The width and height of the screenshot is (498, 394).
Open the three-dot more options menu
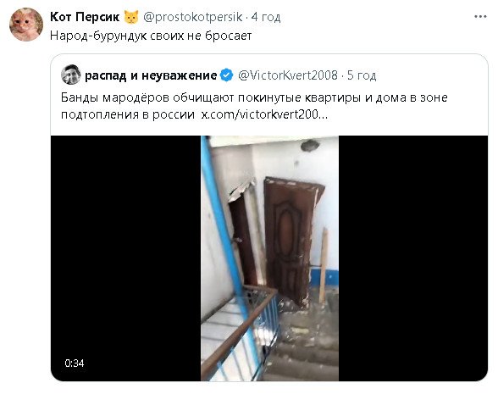click(480, 17)
